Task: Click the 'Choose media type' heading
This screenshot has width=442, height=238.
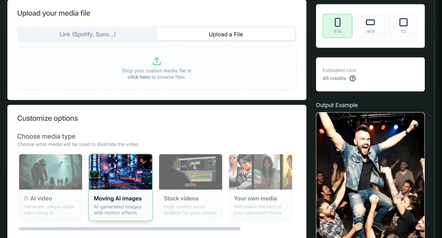Action: [x=46, y=136]
